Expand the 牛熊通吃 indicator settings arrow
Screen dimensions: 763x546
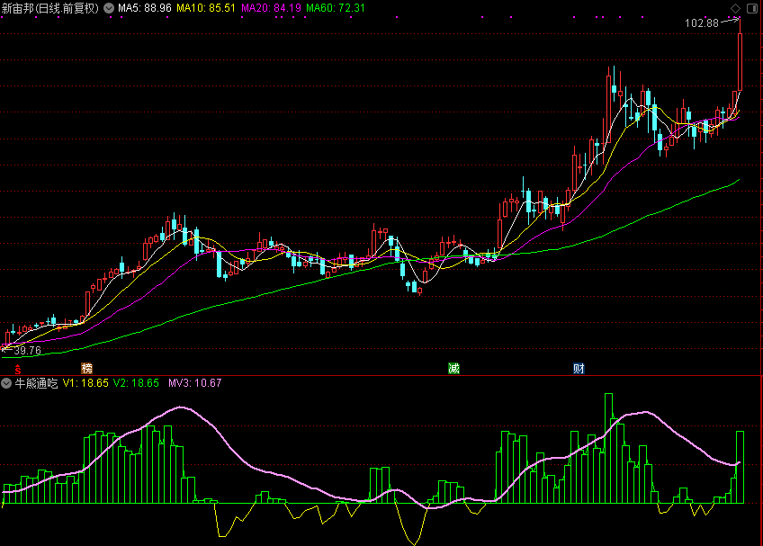(x=6, y=383)
